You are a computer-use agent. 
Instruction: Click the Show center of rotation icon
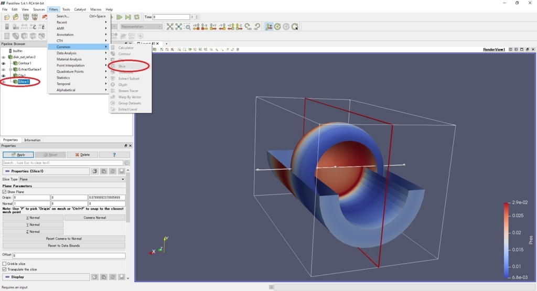(277, 27)
